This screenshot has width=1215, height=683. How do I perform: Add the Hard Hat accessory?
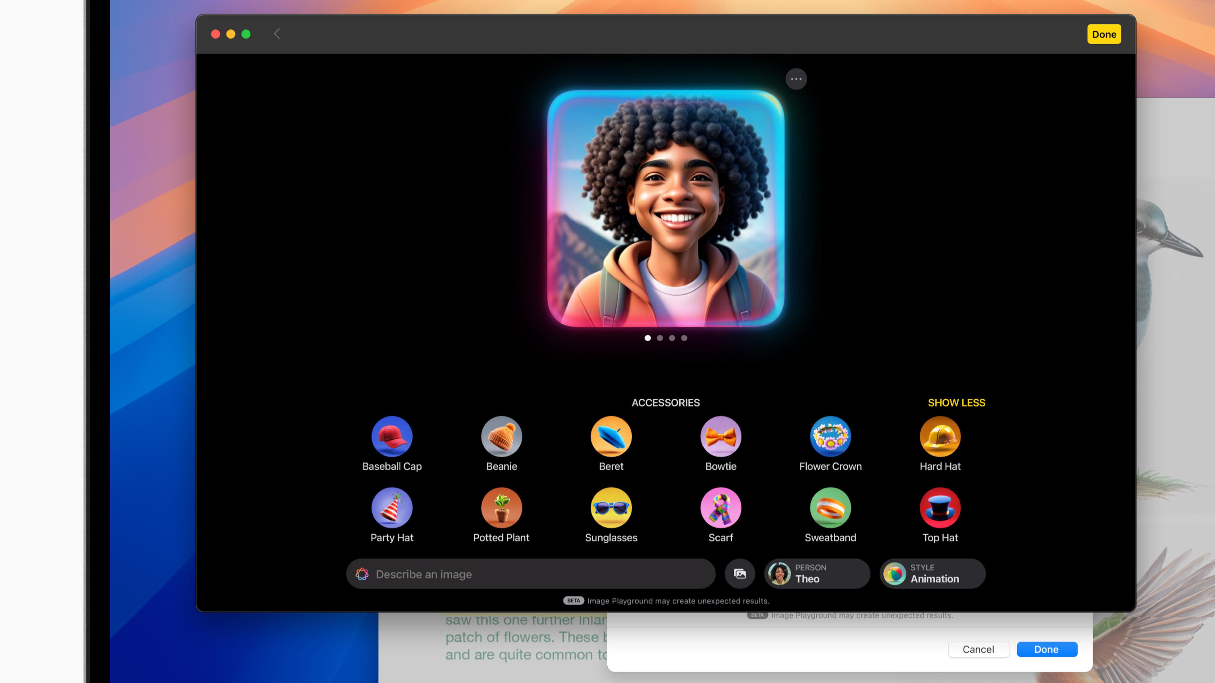tap(940, 436)
